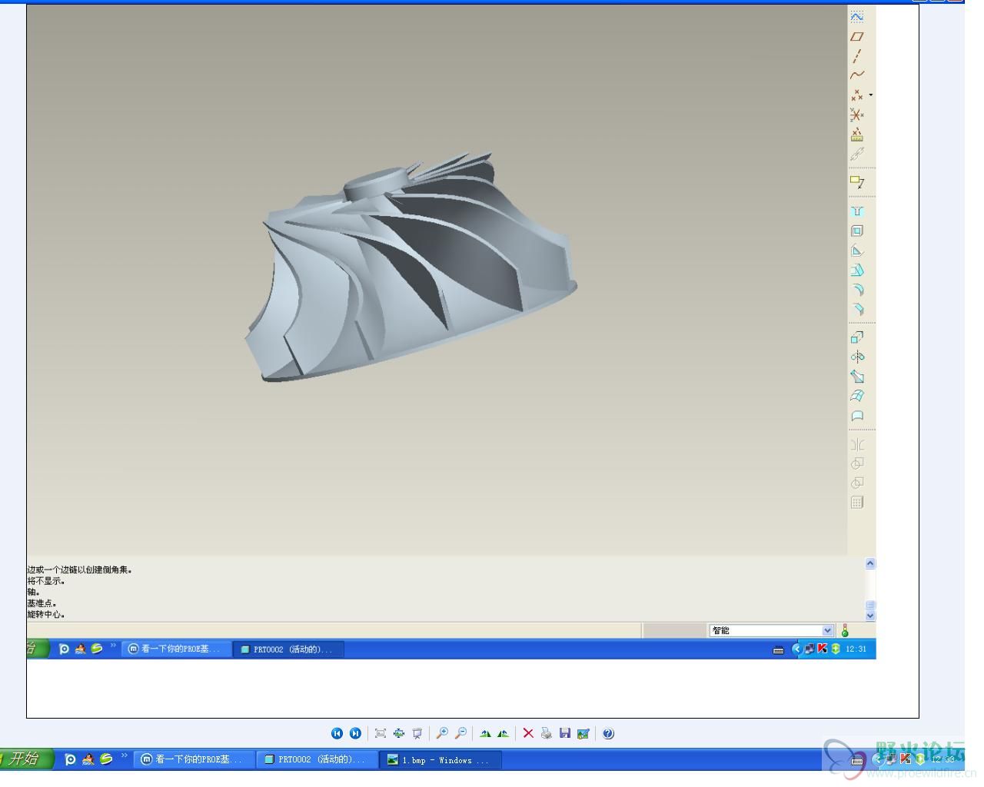The image size is (984, 787).
Task: Select the Coordinate System tool
Action: (857, 115)
